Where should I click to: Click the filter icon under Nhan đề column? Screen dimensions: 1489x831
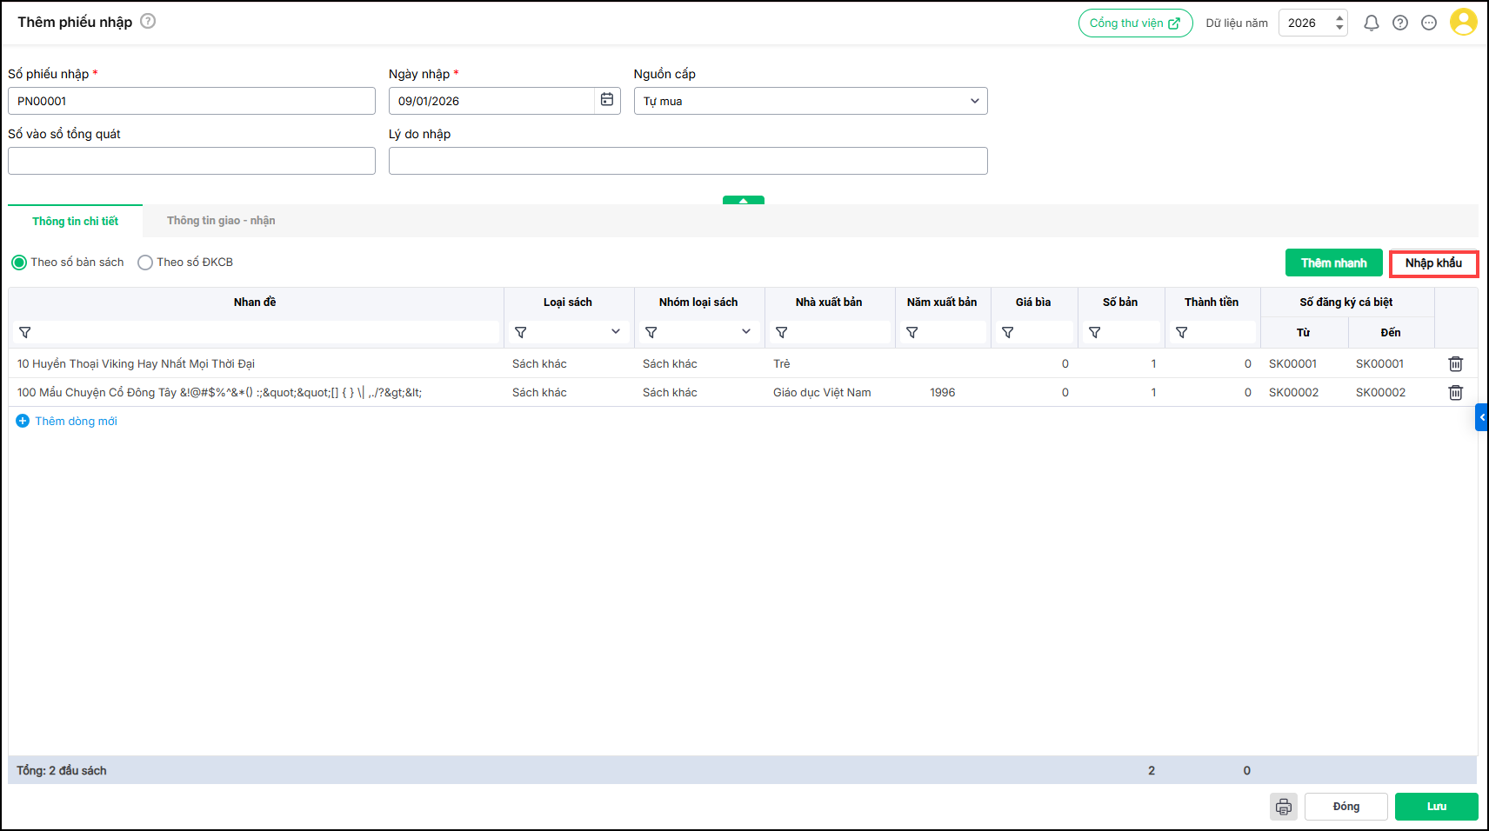(x=25, y=333)
